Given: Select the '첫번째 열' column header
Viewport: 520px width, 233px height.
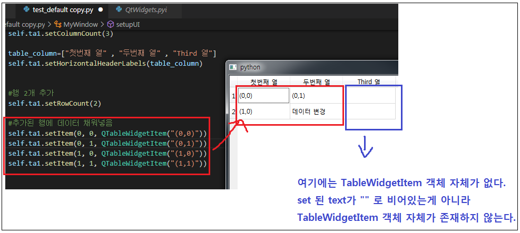Looking at the screenshot, I should click(263, 82).
